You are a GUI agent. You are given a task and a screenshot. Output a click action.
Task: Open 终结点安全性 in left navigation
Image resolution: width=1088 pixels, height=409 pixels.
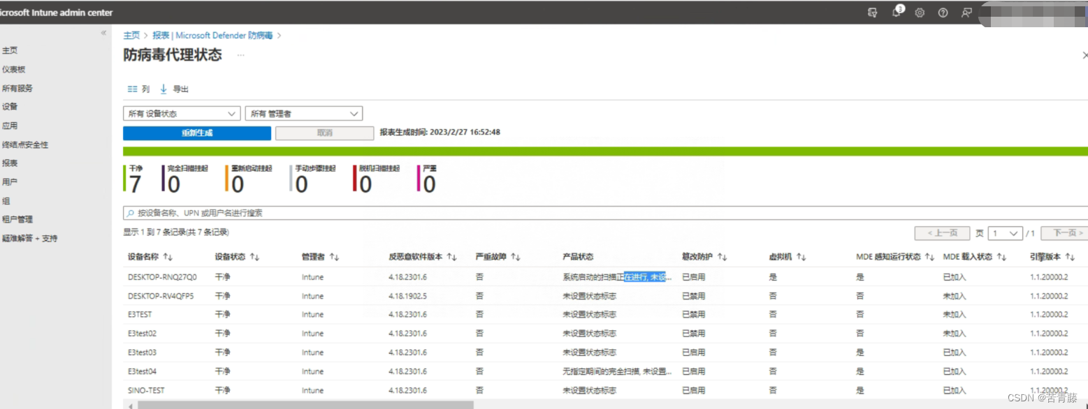click(25, 144)
